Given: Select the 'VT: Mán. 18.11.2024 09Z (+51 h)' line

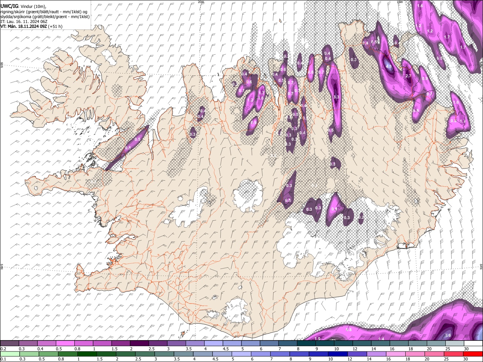Looking at the screenshot, I should [x=32, y=26].
